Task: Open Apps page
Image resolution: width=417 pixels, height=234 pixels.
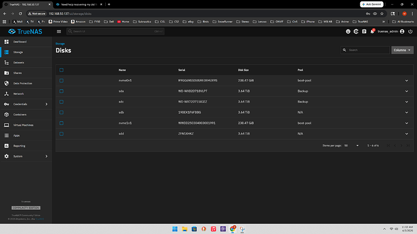Action: pos(26,135)
